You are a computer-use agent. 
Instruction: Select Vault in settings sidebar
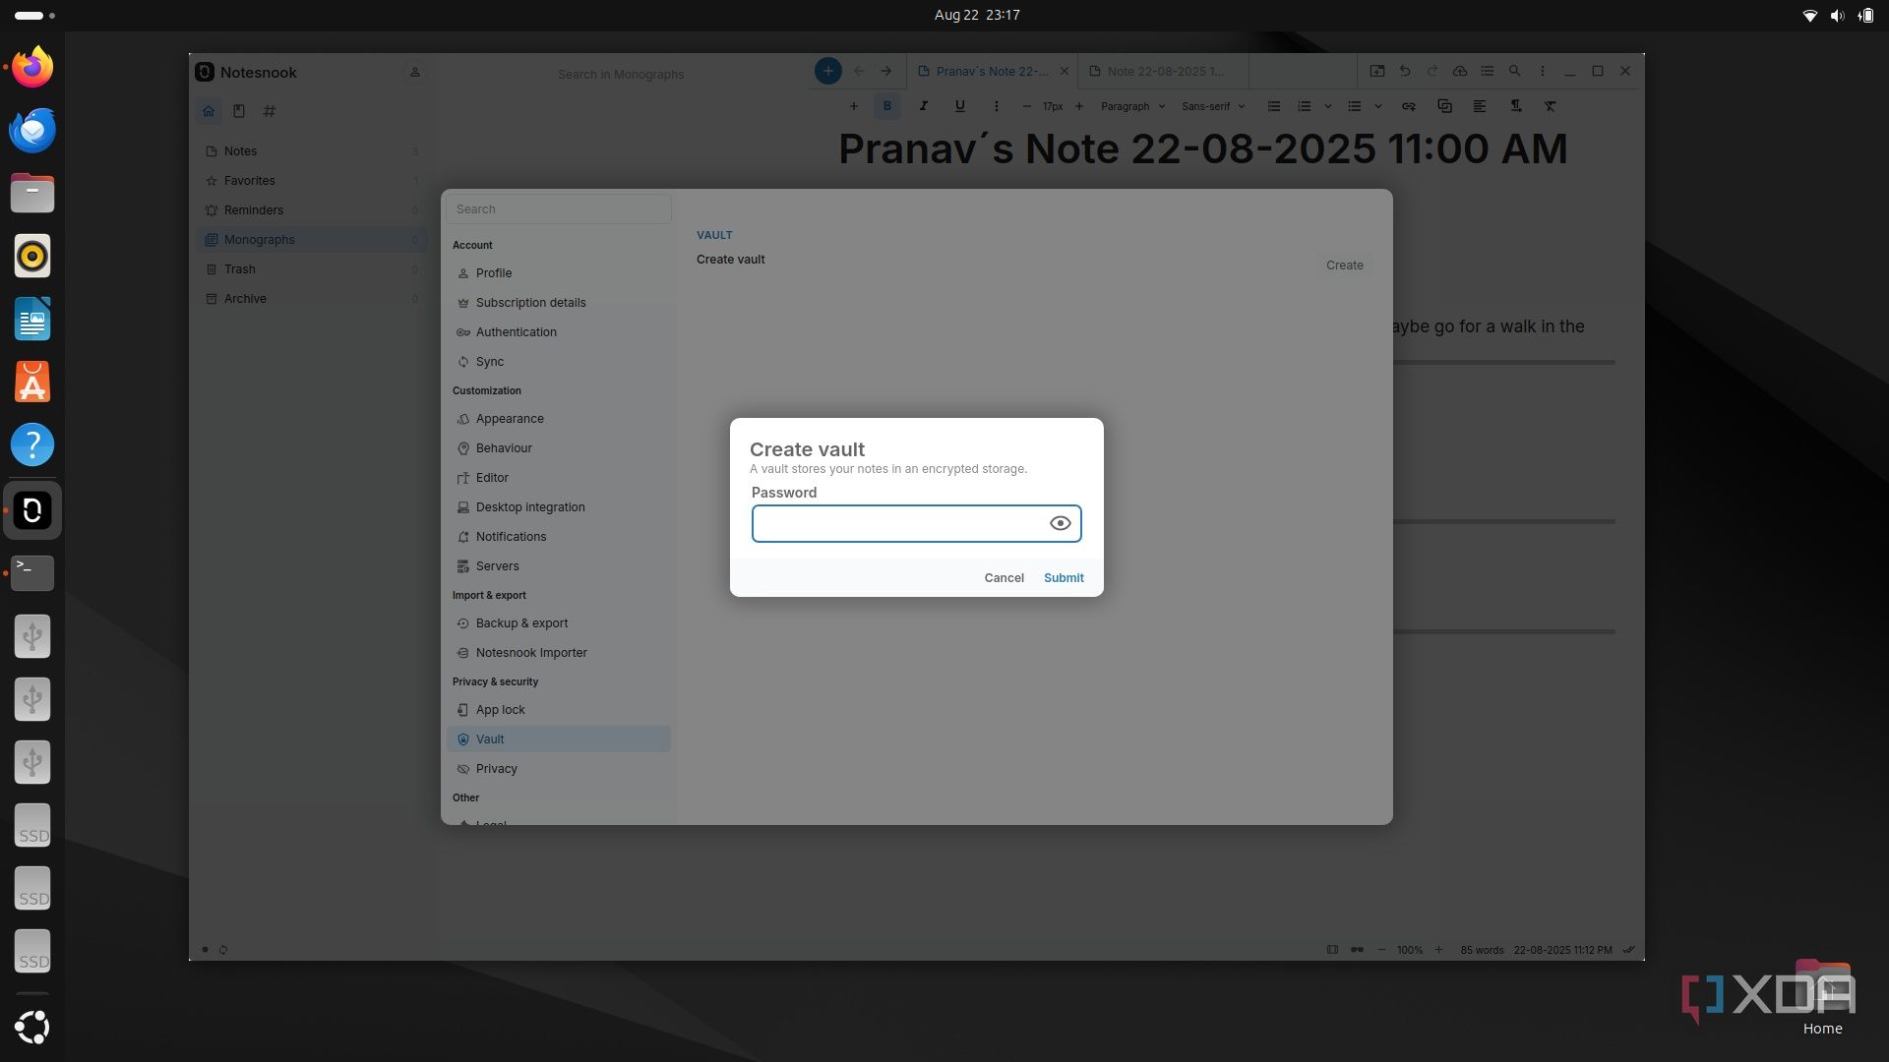point(558,739)
